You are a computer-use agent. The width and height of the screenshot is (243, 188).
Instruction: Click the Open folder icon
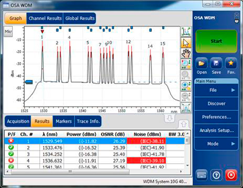(202, 63)
